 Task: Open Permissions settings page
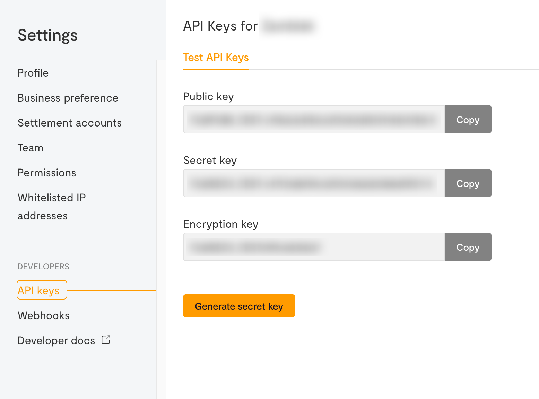[47, 173]
